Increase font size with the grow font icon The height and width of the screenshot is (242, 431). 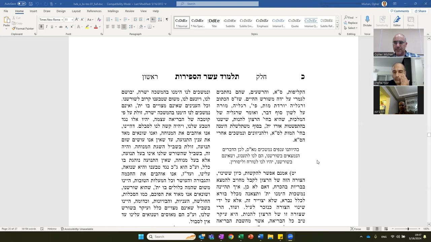[77, 19]
